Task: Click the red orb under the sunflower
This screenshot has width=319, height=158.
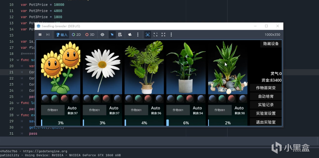Action: [64, 99]
